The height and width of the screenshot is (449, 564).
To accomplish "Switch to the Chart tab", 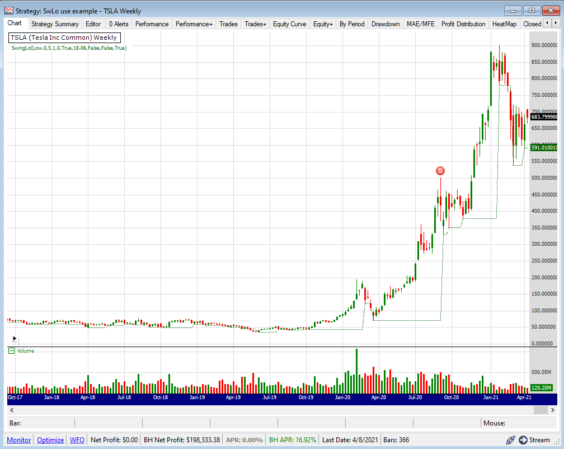I will click(x=15, y=24).
